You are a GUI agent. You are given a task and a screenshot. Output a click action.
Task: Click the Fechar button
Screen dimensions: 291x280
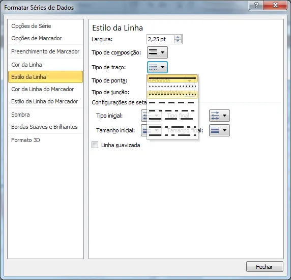[265, 267]
